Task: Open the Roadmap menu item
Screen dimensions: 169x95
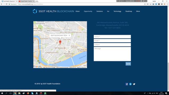Action: [129, 11]
